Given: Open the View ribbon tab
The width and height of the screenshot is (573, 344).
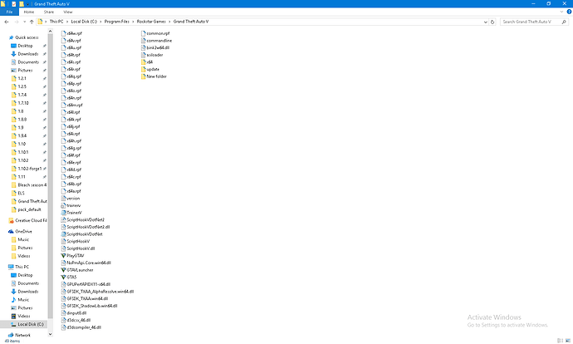Looking at the screenshot, I should point(68,12).
